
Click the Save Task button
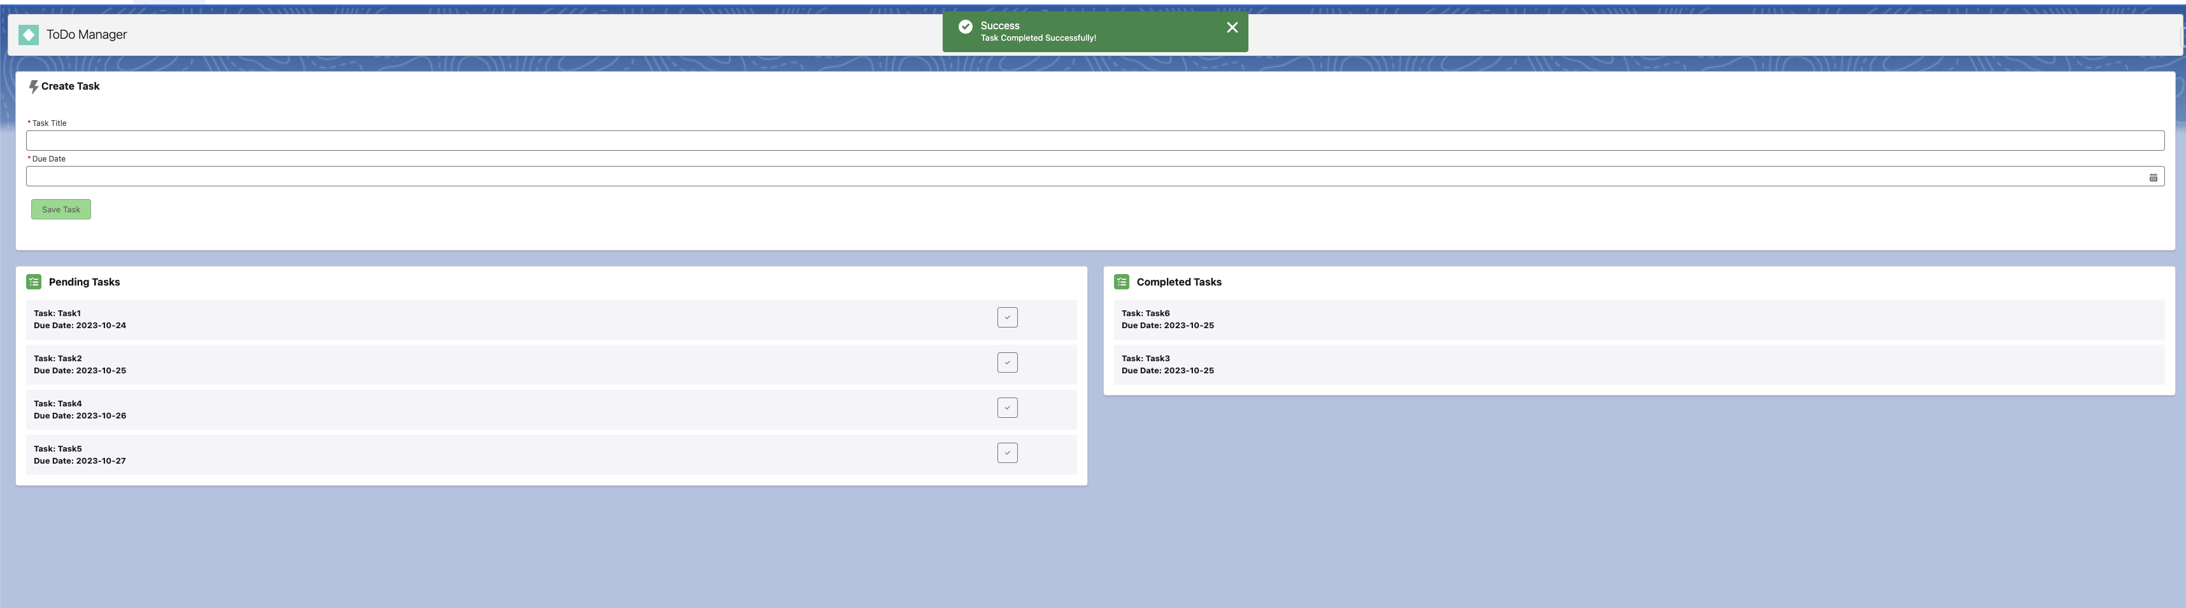61,209
